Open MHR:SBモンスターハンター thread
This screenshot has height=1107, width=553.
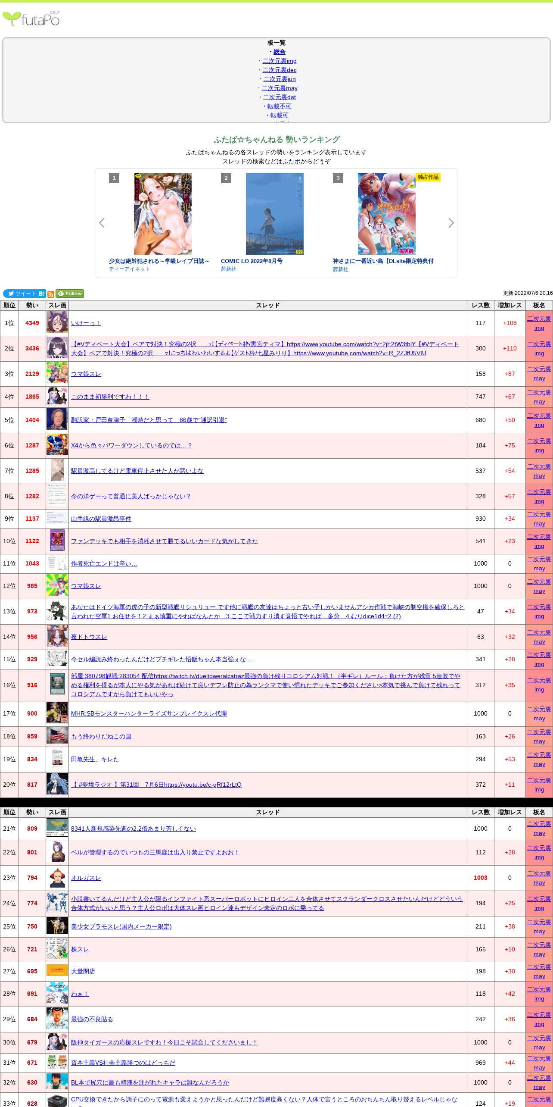coord(149,713)
